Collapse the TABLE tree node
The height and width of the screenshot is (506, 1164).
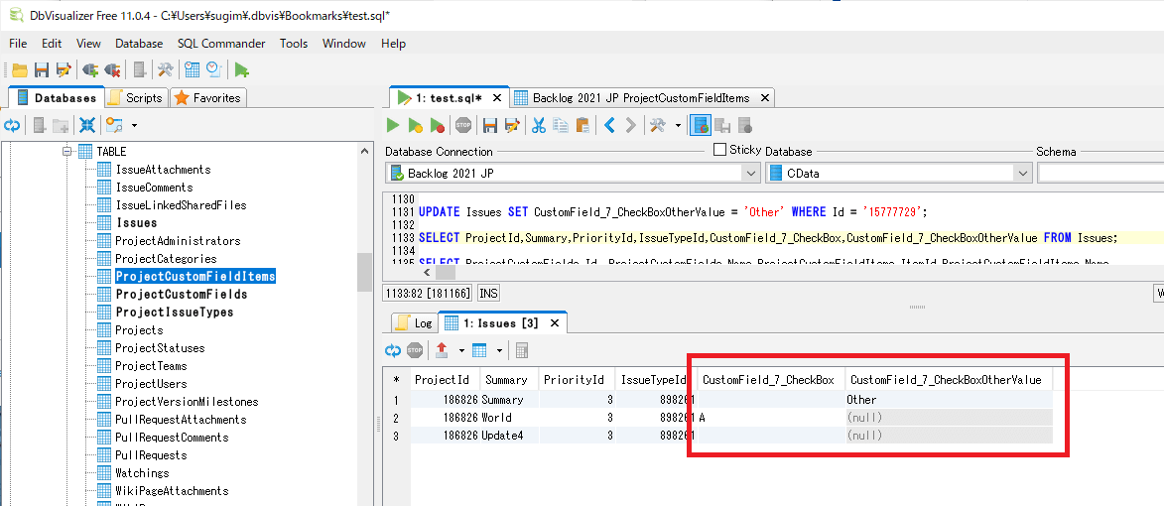coord(68,152)
